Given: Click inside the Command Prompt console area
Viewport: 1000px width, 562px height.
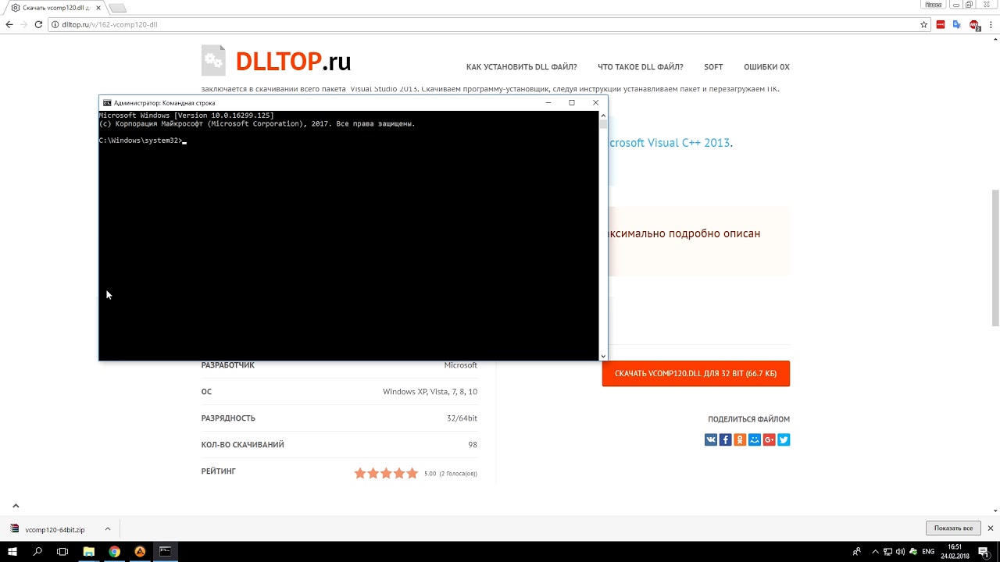Looking at the screenshot, I should (348, 236).
